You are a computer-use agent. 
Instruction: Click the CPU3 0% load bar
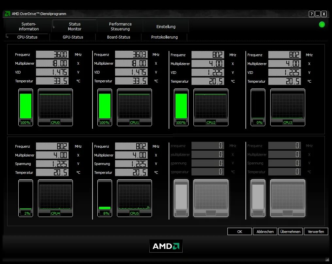pyautogui.click(x=258, y=107)
